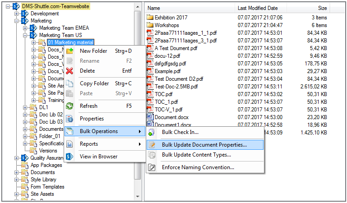This screenshot has width=347, height=203.
Task: Select file Test Document D2.pdf
Action: click(179, 79)
